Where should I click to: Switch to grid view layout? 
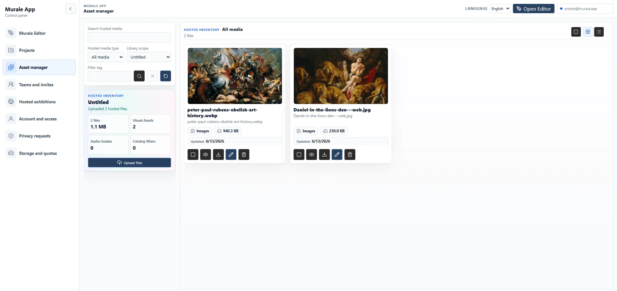[588, 32]
